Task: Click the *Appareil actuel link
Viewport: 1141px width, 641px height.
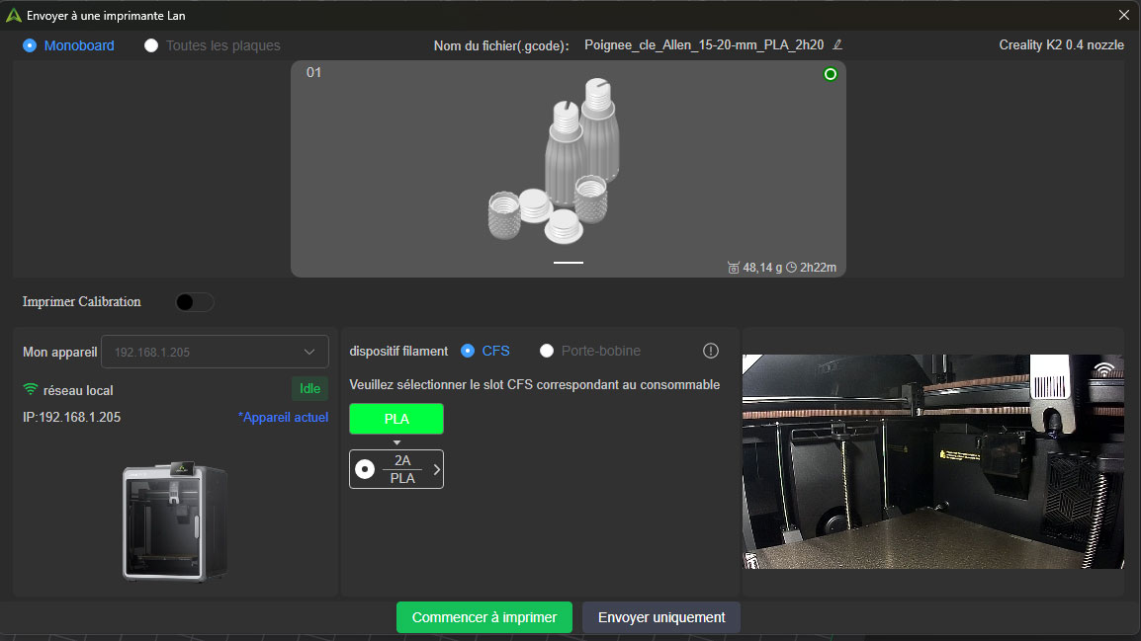Action: (x=283, y=417)
